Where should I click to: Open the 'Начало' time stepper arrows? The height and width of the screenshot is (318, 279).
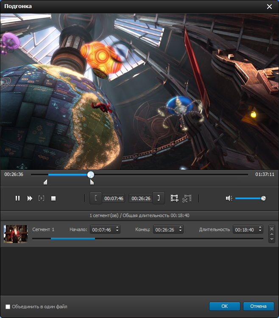[x=117, y=229]
